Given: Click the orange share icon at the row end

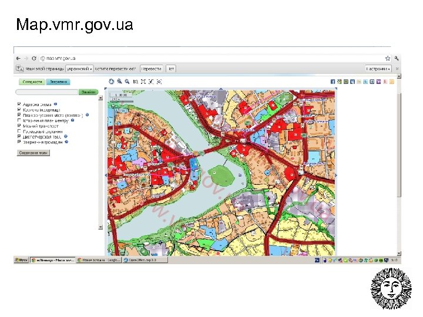Looking at the screenshot, I should tap(392, 82).
